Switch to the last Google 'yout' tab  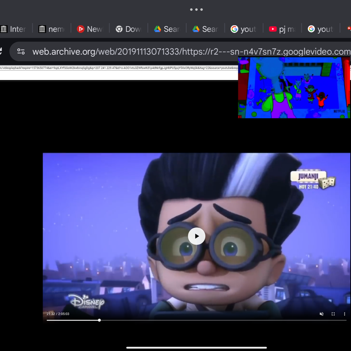[321, 29]
